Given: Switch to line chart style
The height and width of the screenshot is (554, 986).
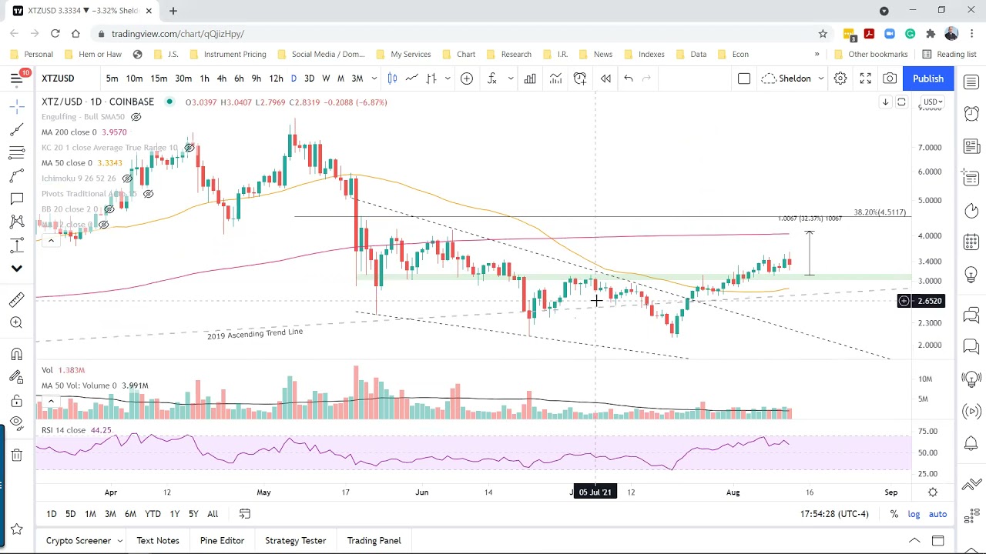Looking at the screenshot, I should pos(412,78).
